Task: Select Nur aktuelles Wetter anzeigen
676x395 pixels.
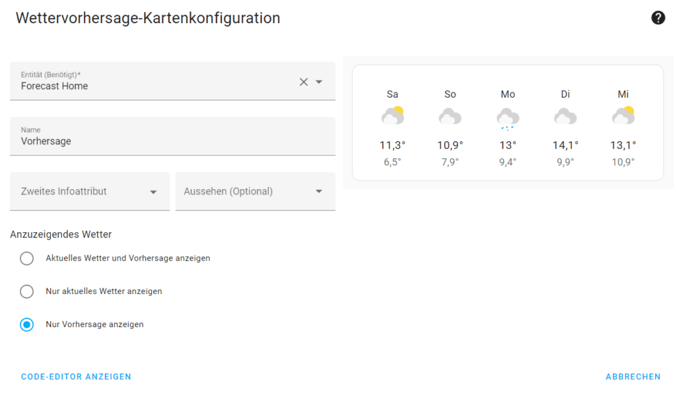Action: 26,291
